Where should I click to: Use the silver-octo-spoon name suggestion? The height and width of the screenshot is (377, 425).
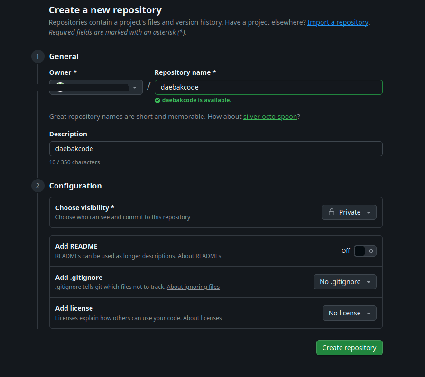(x=270, y=117)
